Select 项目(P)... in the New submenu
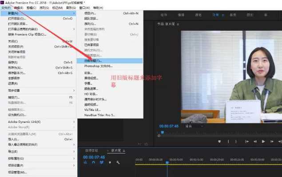282x177 pixels. [110, 13]
